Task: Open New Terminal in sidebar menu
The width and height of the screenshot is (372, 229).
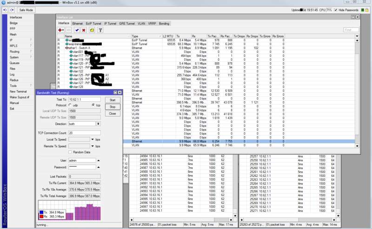Action: tap(18, 91)
